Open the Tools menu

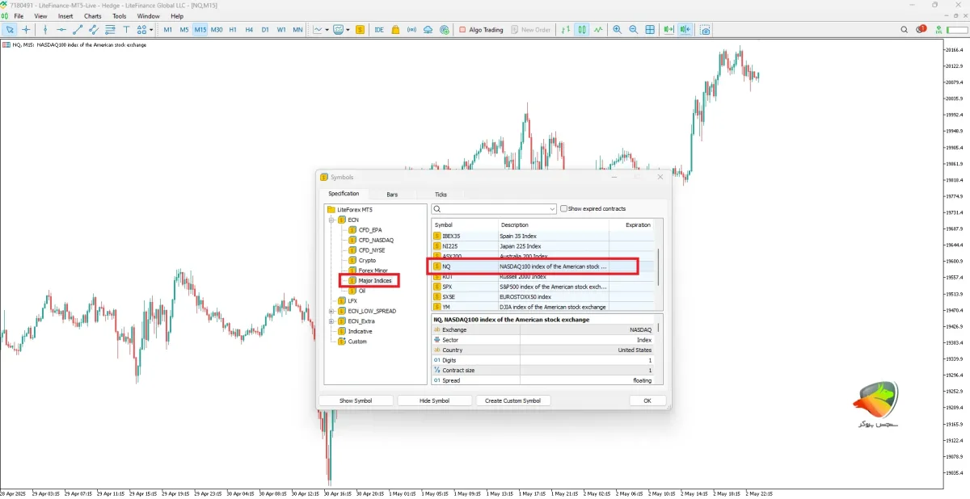click(x=119, y=16)
